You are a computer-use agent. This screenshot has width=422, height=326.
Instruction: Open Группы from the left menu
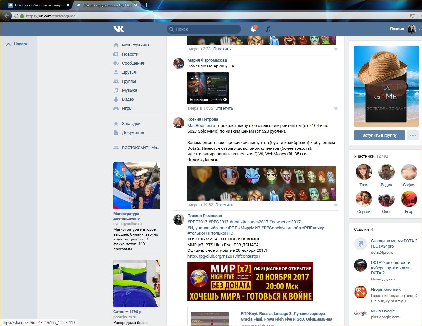click(x=129, y=81)
